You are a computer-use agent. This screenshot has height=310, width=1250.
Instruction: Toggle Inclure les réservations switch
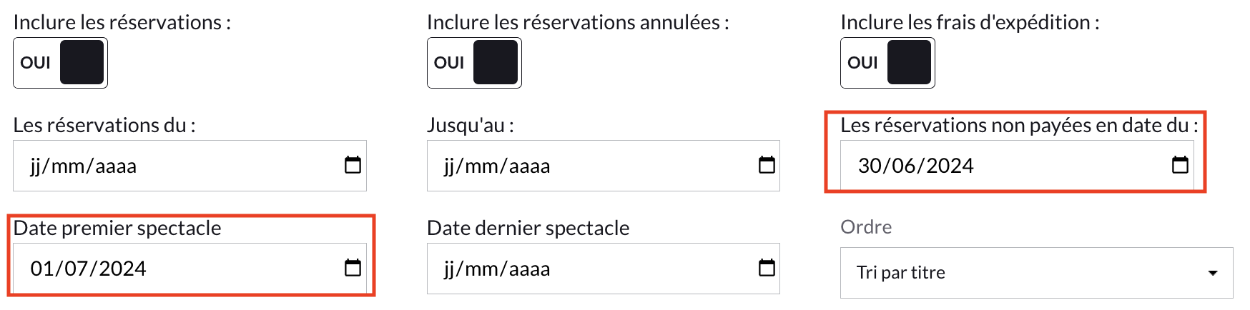point(60,63)
